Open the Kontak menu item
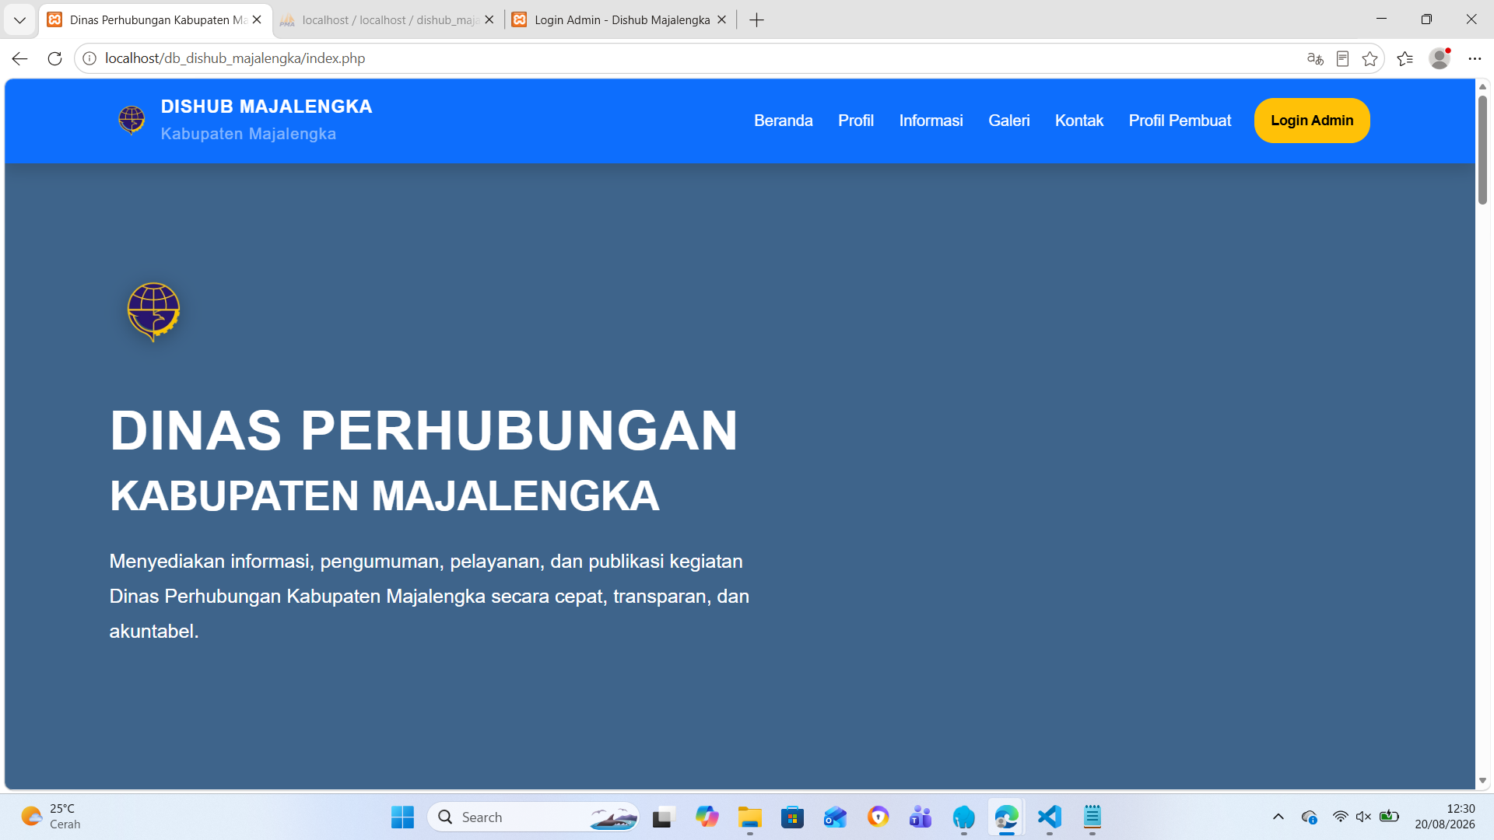Image resolution: width=1494 pixels, height=840 pixels. coord(1078,121)
